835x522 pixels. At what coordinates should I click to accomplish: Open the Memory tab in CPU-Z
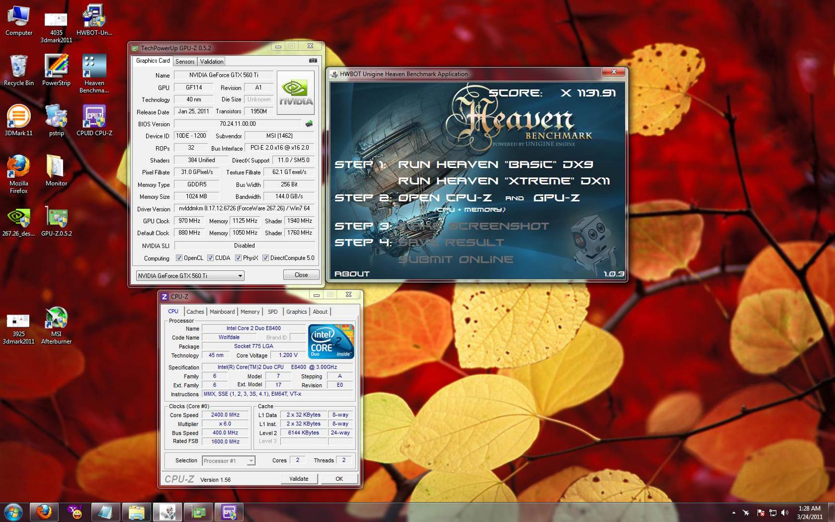click(250, 312)
